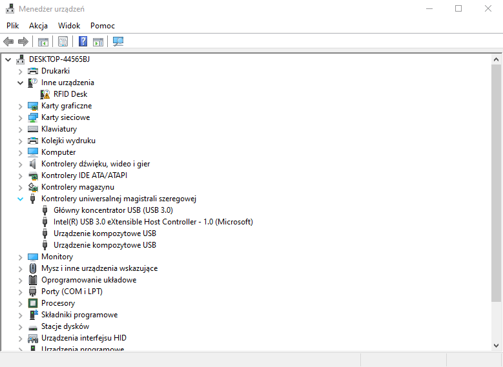Collapse the Inne urządzenia category

(21, 83)
